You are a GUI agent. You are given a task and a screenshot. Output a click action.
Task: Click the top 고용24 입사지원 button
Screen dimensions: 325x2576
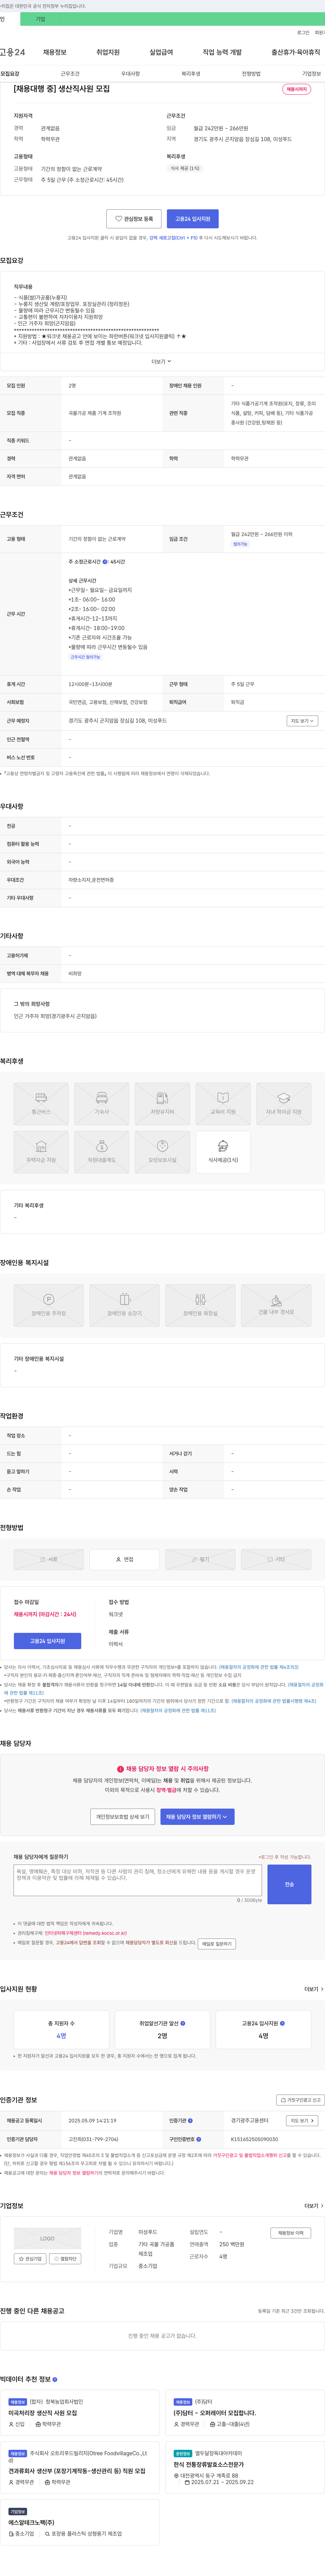point(192,219)
